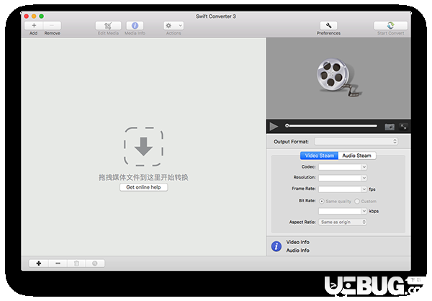Expand the Codec combo box
This screenshot has width=432, height=301.
click(364, 167)
